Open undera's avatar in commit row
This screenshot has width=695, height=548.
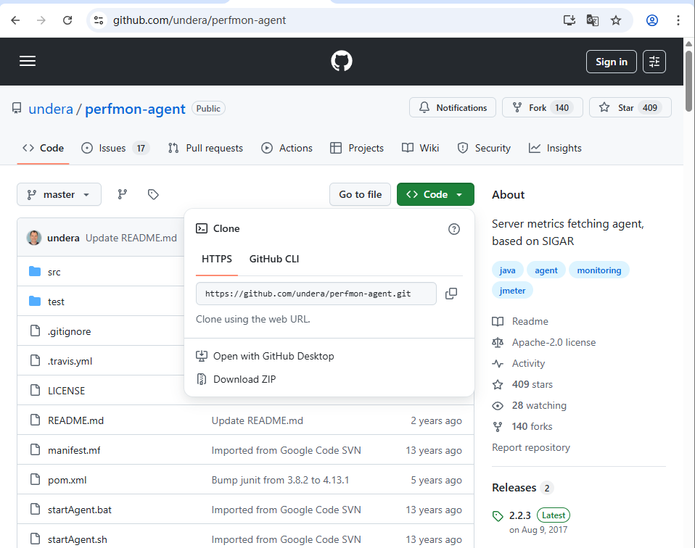34,238
